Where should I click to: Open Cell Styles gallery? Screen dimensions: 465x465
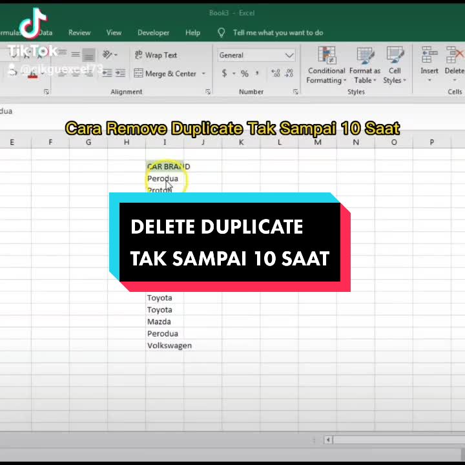(x=395, y=65)
